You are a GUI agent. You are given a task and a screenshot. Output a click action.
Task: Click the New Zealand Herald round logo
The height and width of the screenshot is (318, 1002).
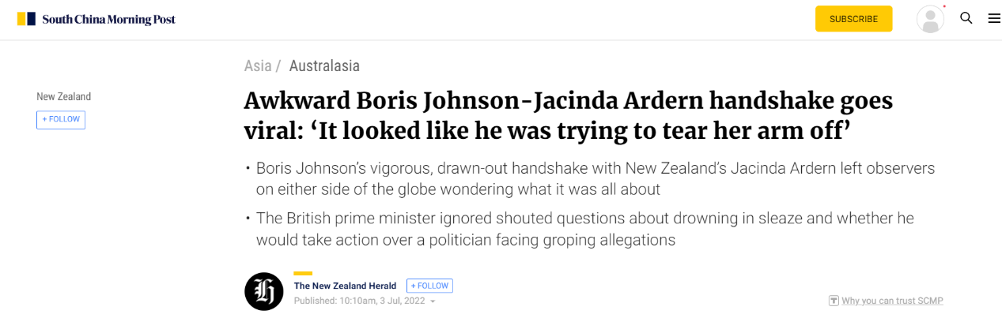tap(264, 292)
